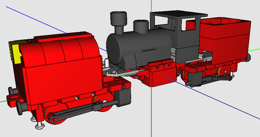260x137 pixels.
Task: Select the red coupling hook at far left
Action: click(14, 99)
